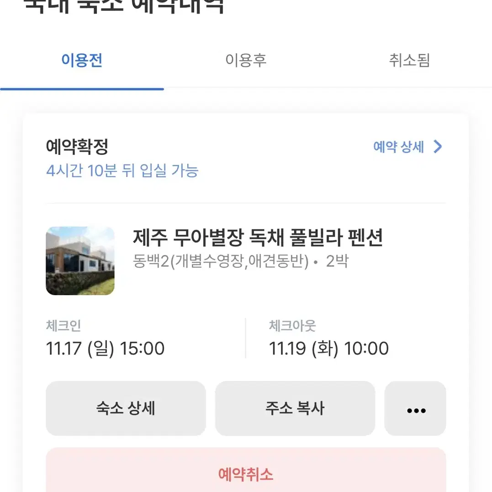Image resolution: width=492 pixels, height=492 pixels.
Task: Tap the 체크인 11.17 (일) 15:00 time
Action: (105, 349)
